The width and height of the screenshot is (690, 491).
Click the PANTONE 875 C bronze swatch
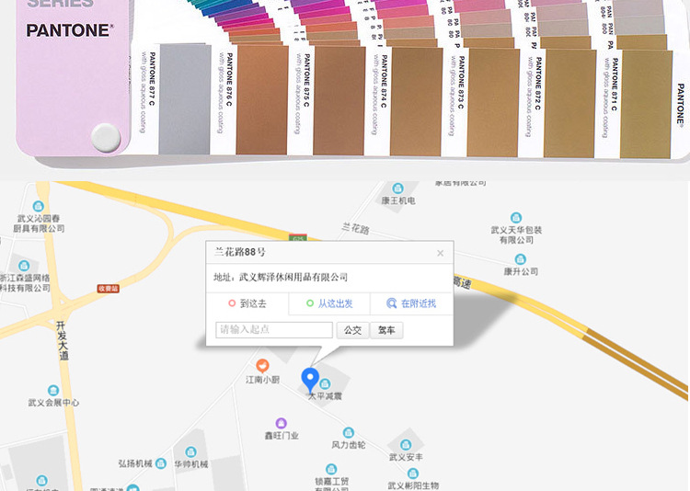[x=339, y=101]
